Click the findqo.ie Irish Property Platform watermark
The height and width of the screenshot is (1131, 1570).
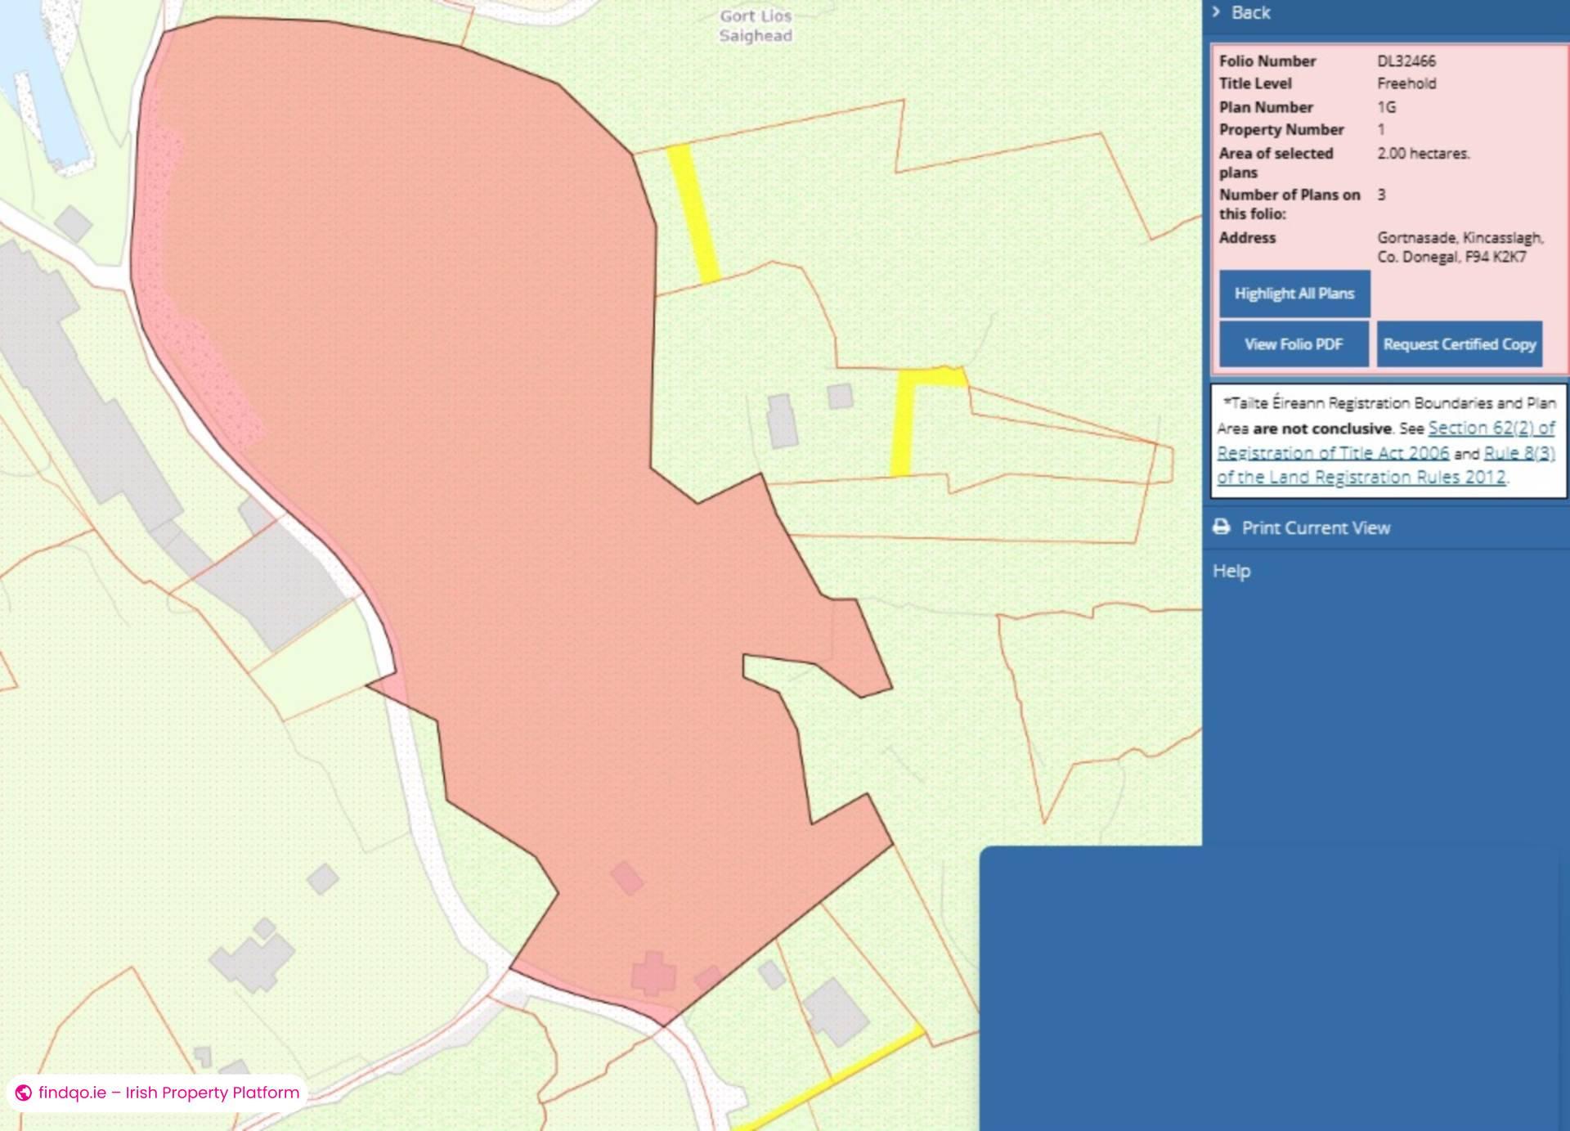[168, 1093]
